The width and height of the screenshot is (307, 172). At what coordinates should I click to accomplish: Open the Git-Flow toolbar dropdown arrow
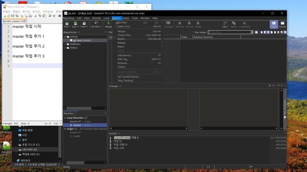click(101, 27)
